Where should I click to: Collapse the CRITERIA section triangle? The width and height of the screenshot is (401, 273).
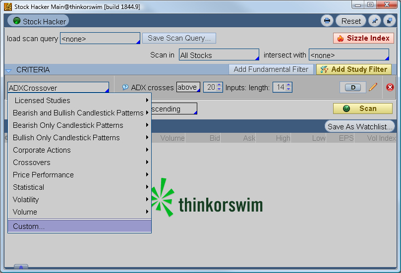[9, 70]
